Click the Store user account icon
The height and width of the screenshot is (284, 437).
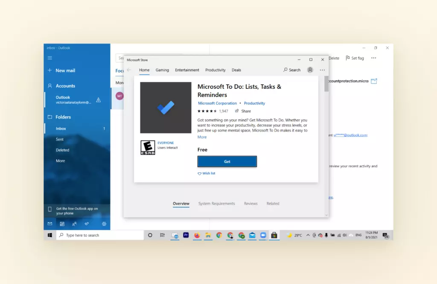[x=310, y=70]
